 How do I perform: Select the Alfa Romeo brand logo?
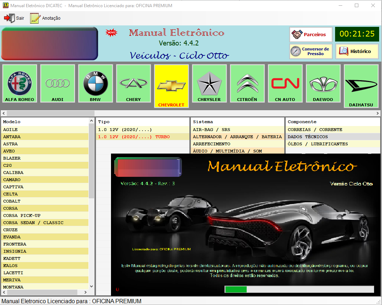(x=19, y=83)
